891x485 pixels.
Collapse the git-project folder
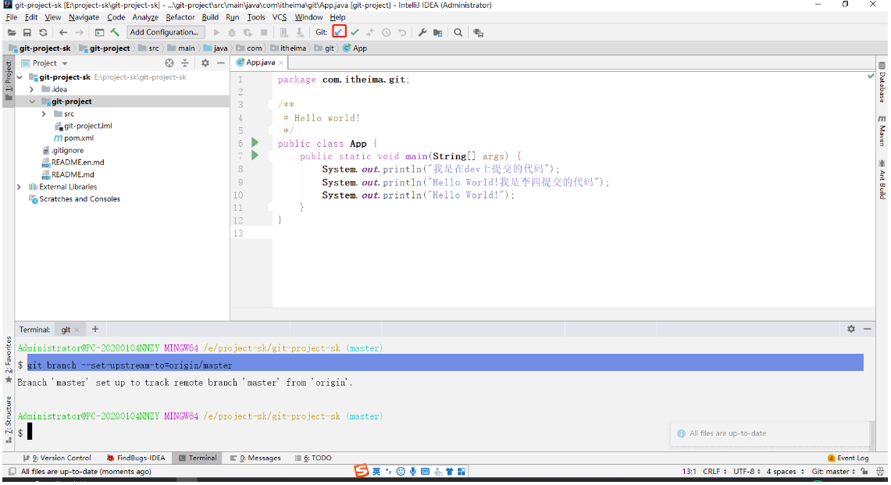32,102
